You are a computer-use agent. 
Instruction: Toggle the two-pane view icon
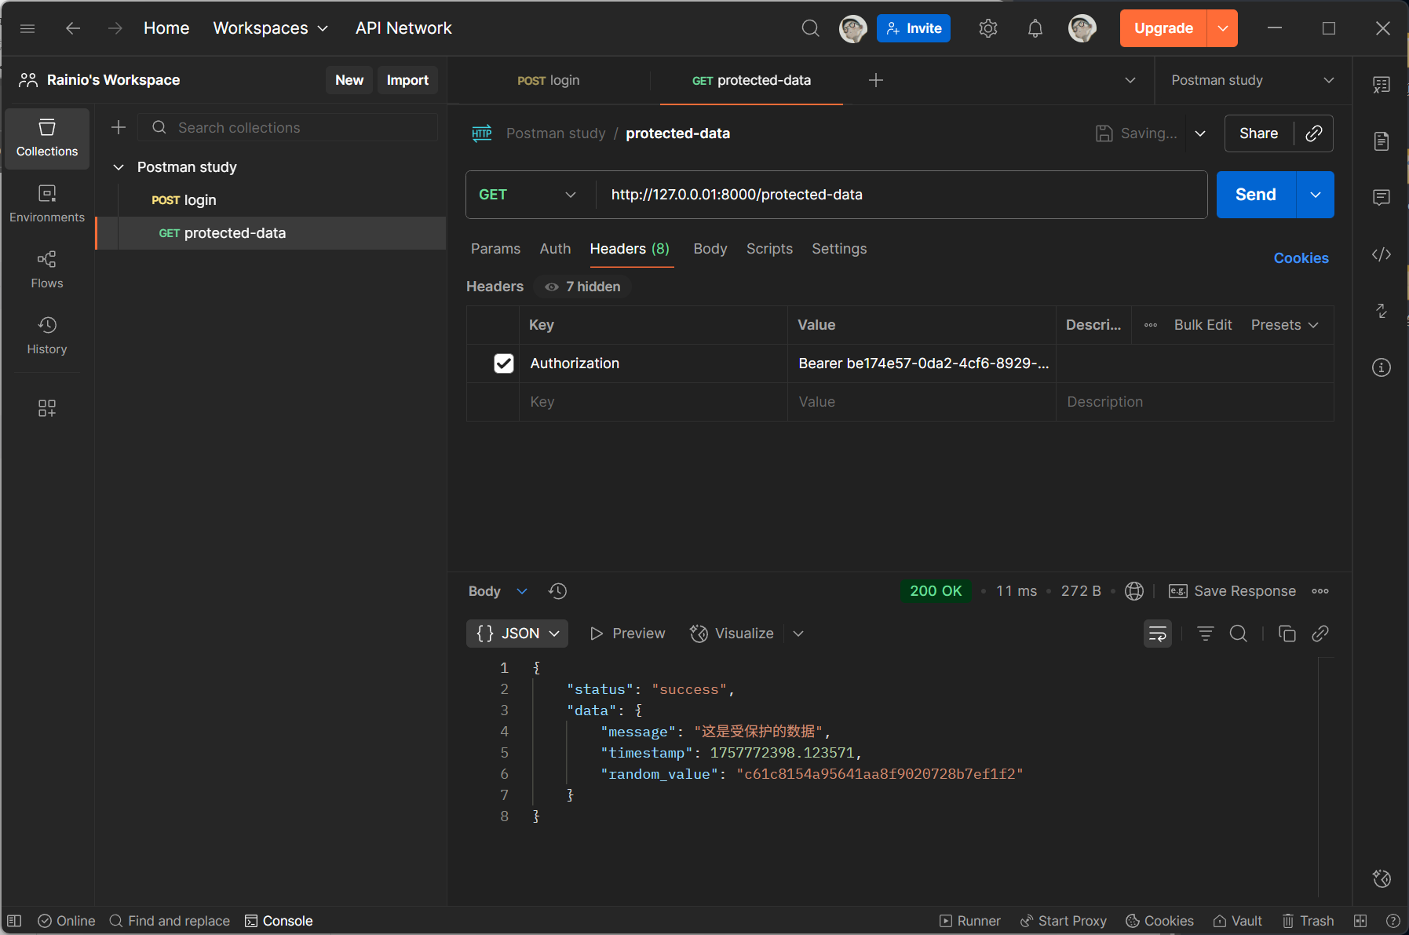(1360, 921)
